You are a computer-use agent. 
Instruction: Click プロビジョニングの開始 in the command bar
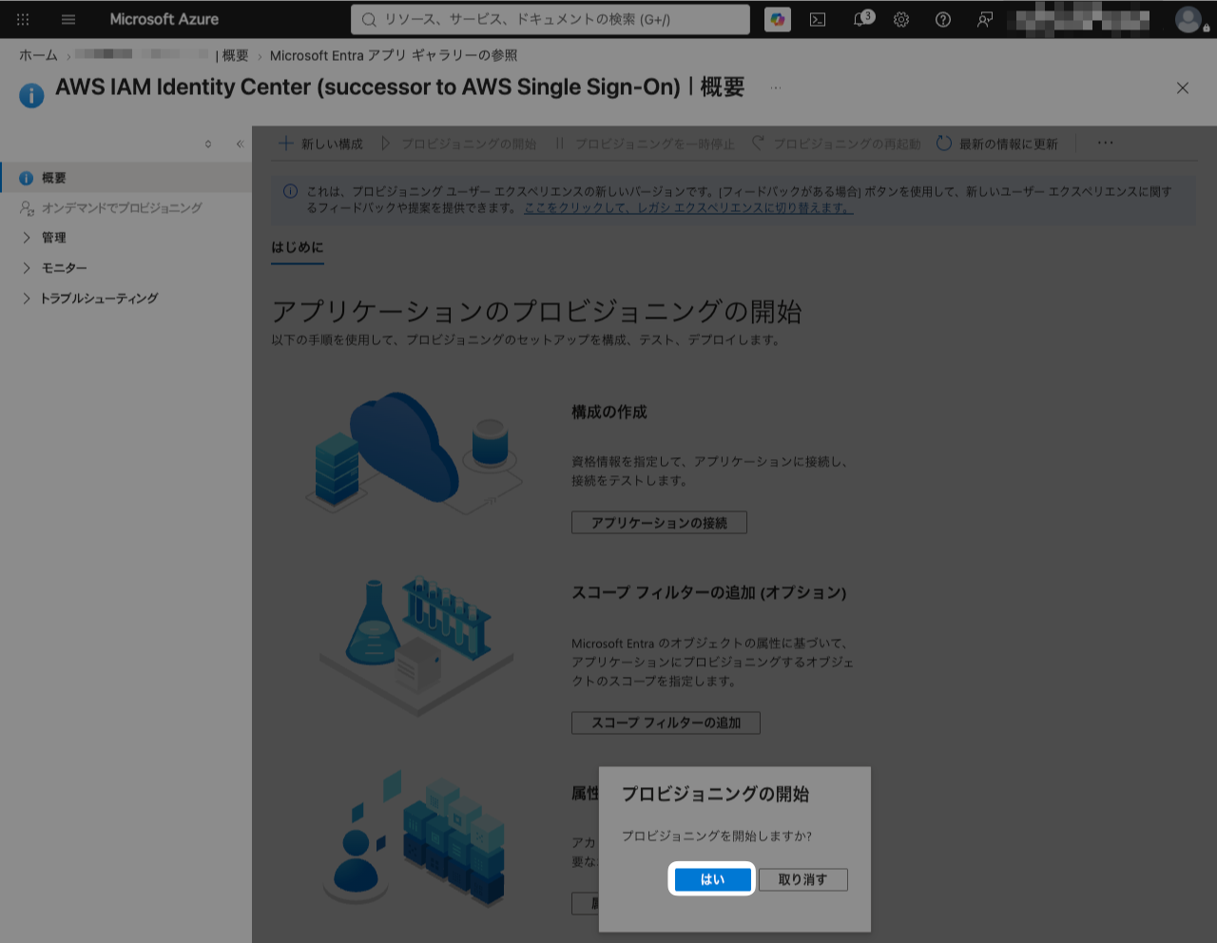458,144
